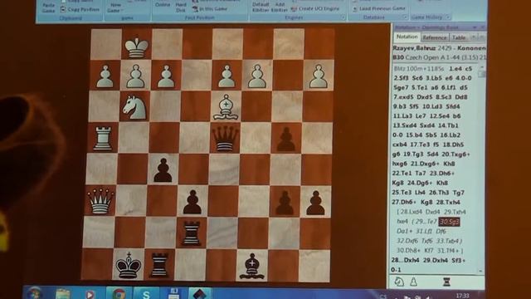This screenshot has width=531, height=299.
Task: Click Copy Position in the Clipboard group
Action: coord(80,9)
